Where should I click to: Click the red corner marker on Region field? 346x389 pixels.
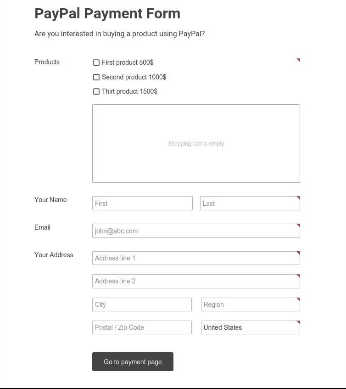pyautogui.click(x=298, y=299)
